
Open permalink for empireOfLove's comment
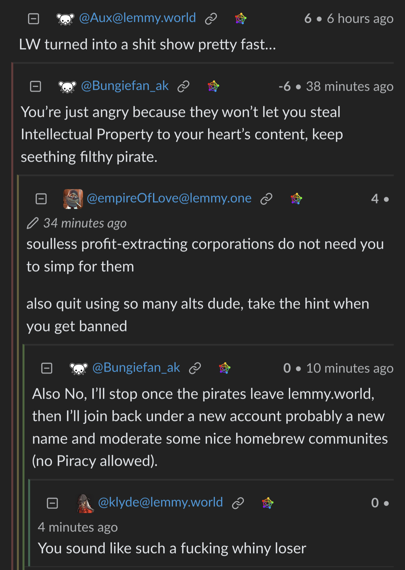[266, 199]
